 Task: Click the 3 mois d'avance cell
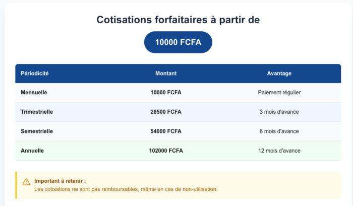coord(279,112)
